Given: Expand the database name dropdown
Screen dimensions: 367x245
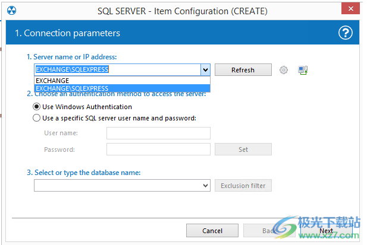Looking at the screenshot, I should pyautogui.click(x=205, y=186).
